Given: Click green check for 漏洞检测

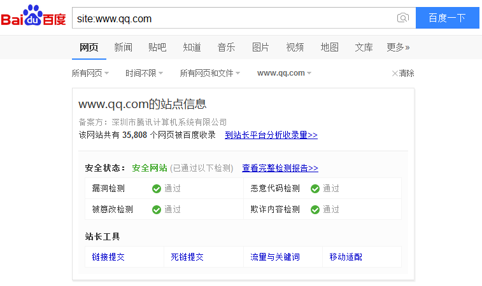Looking at the screenshot, I should (157, 188).
